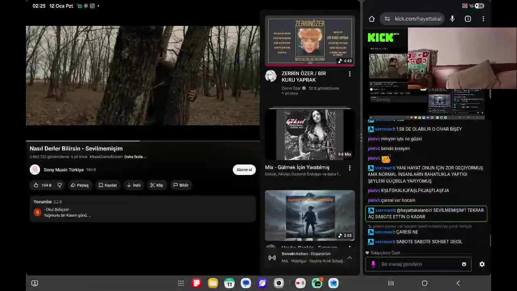Open Zerrin Özer Bir Kuru Yaprak thumbnail

coord(310,40)
